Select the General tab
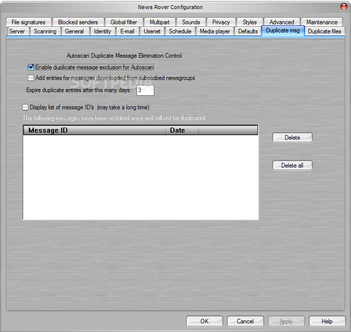Screen dimensions: 351x332 tap(74, 31)
